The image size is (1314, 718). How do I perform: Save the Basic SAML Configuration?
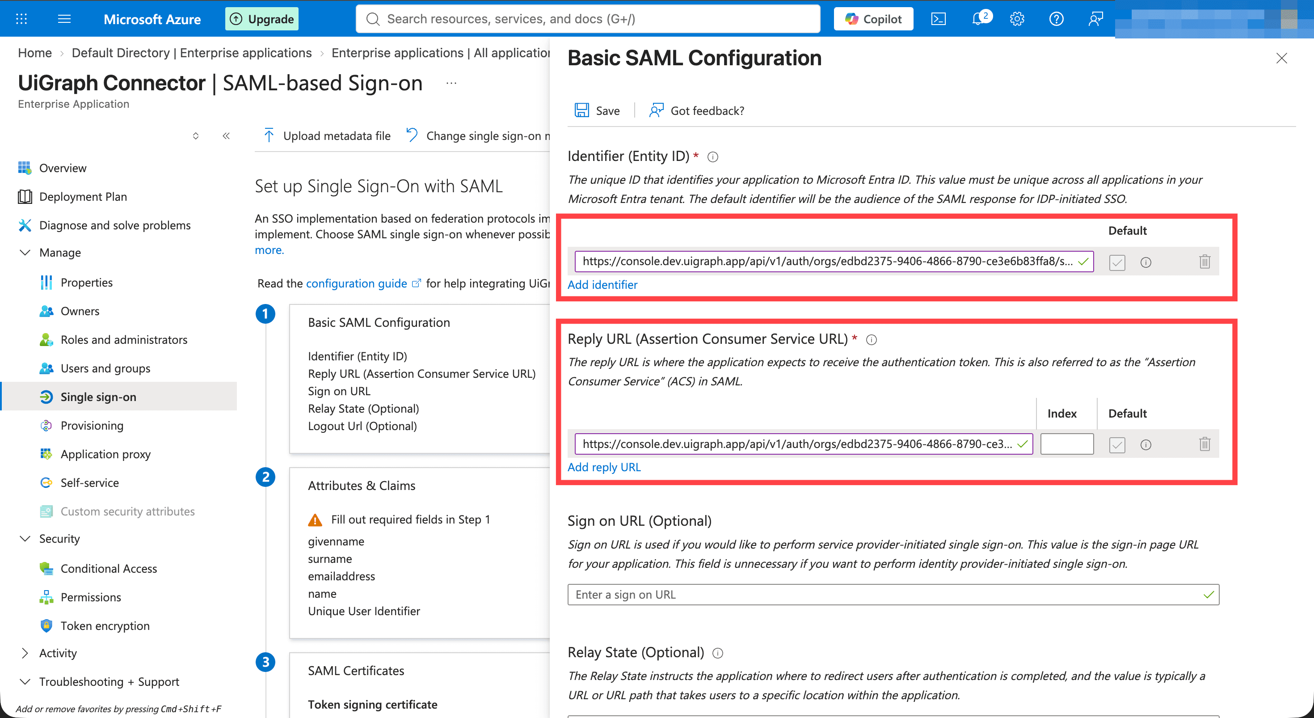point(597,111)
